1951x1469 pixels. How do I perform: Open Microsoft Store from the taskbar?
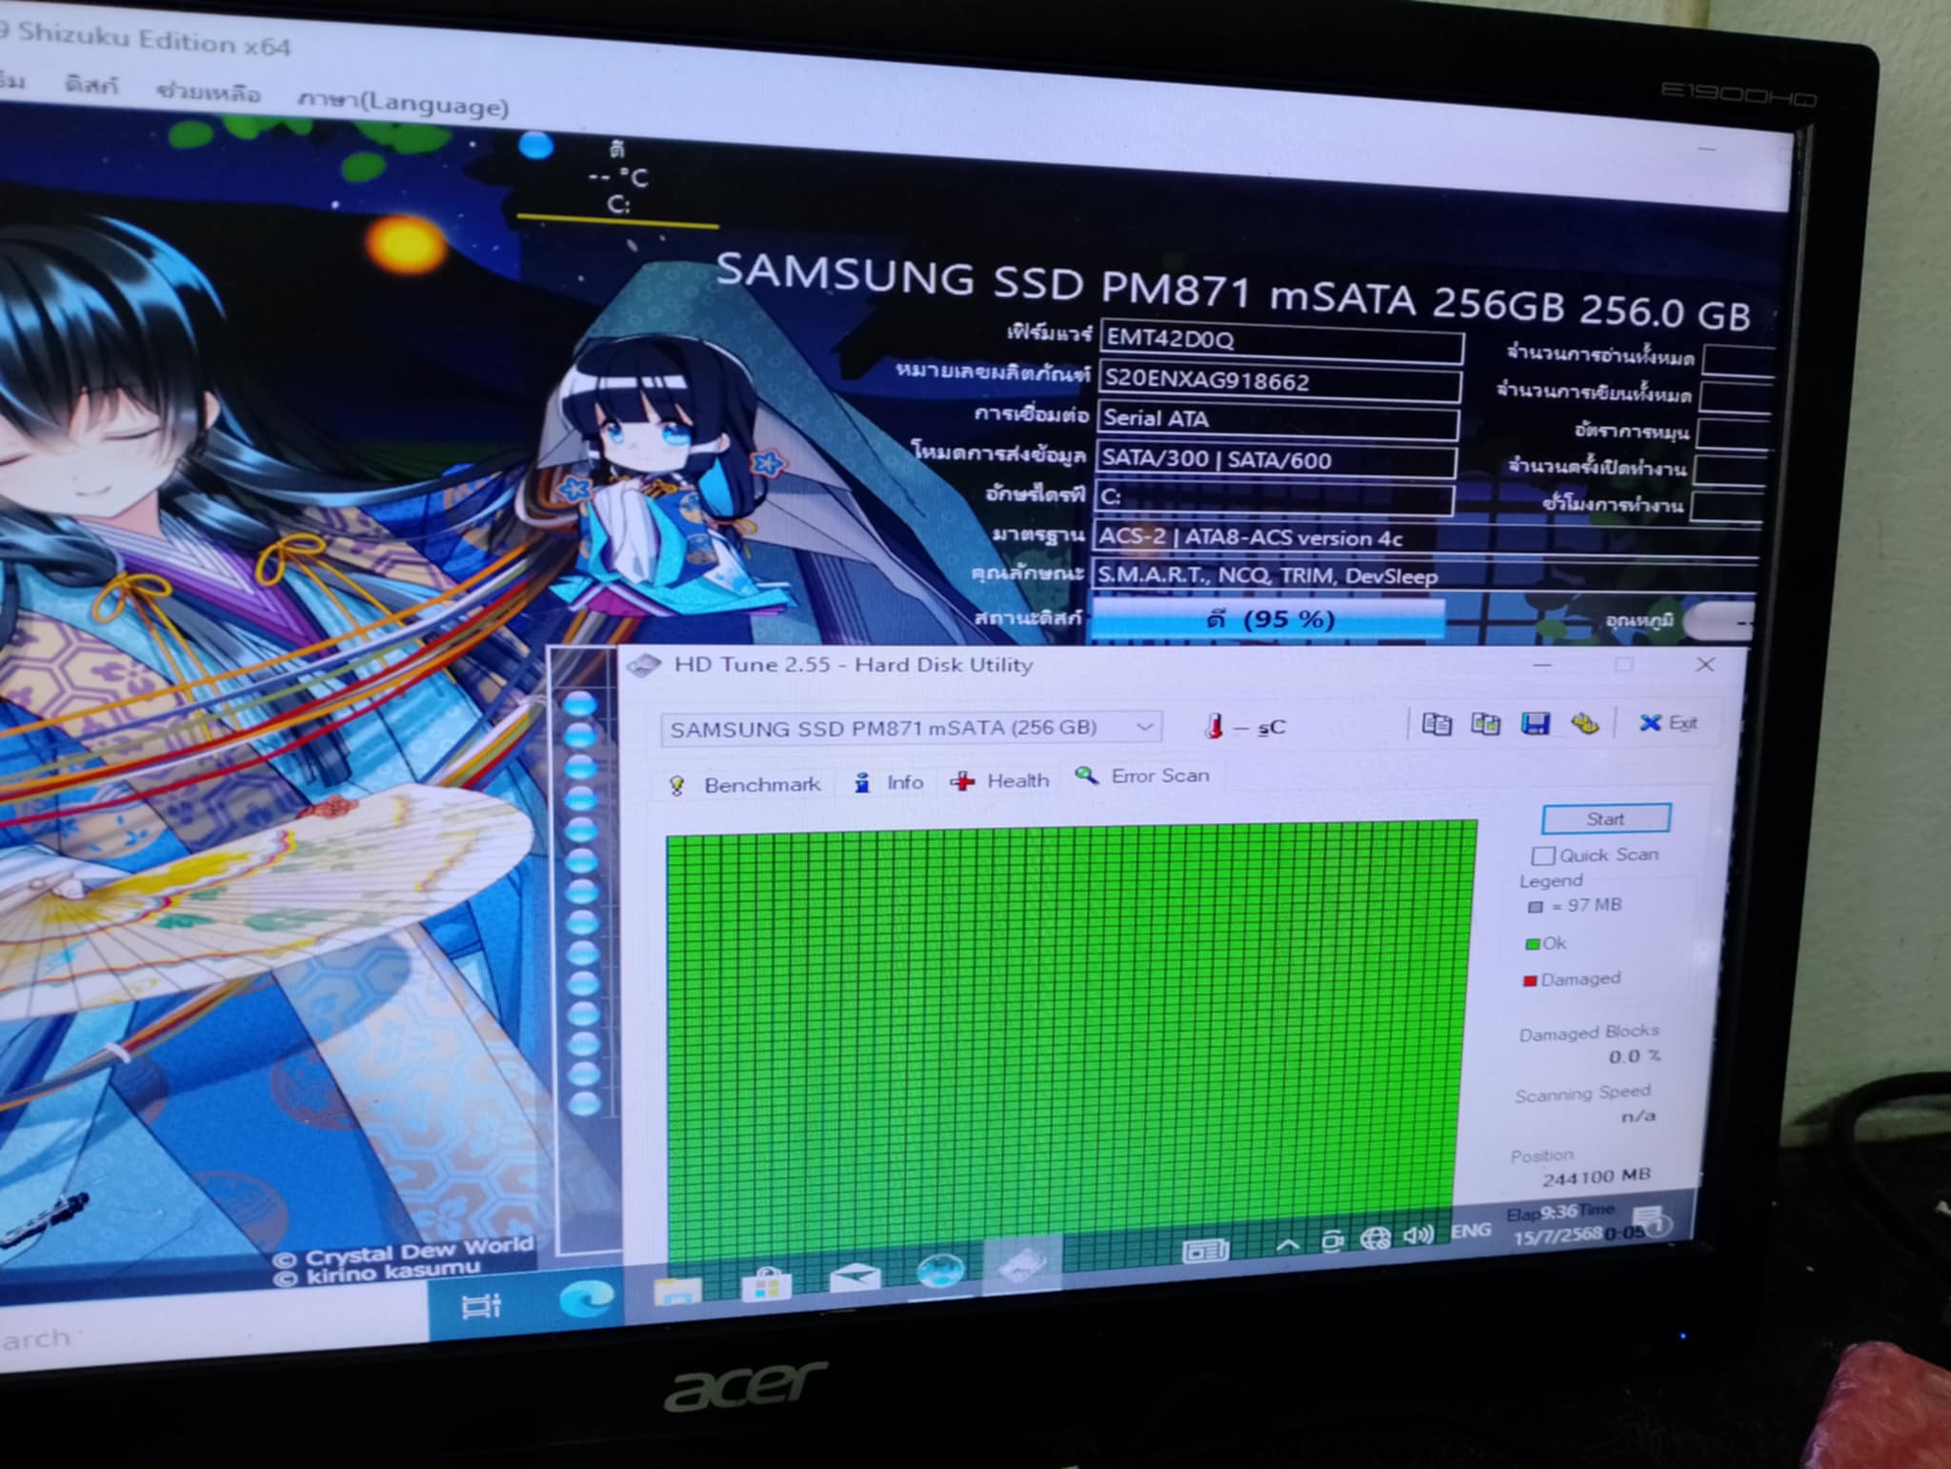tap(766, 1284)
